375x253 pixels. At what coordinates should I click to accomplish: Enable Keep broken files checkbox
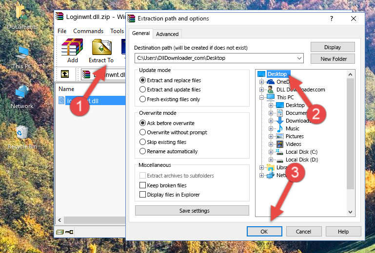[x=142, y=185]
